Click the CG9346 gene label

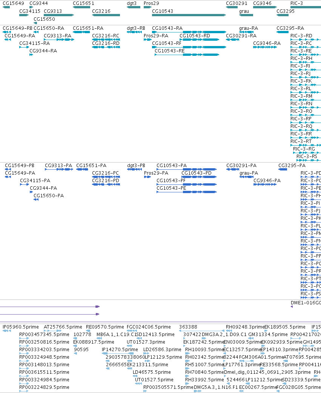[262, 3]
